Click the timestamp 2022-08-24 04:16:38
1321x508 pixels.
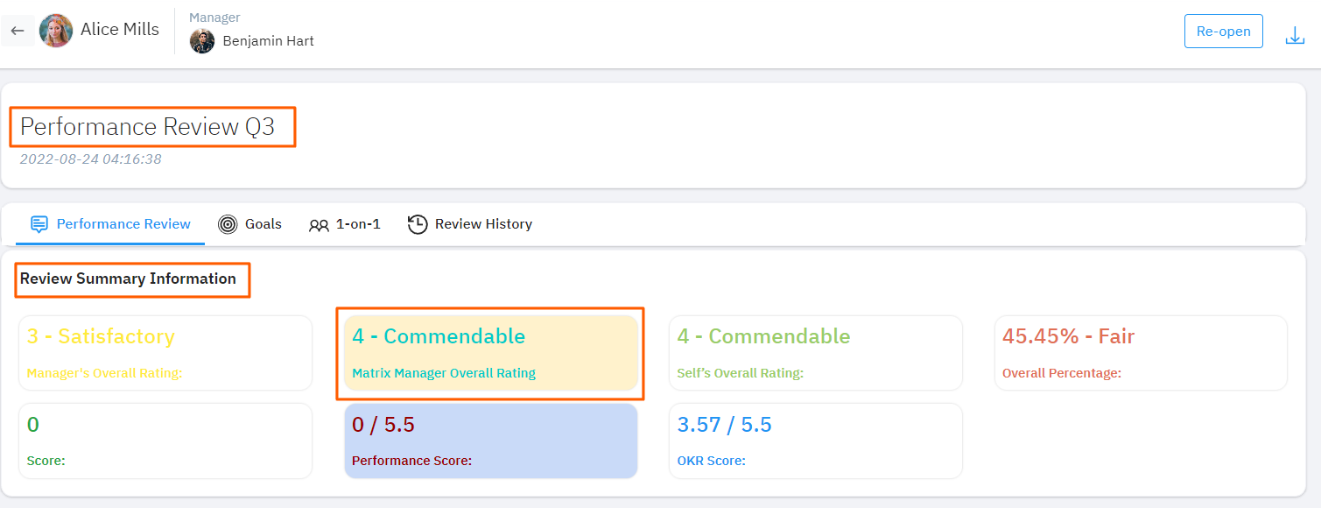(91, 159)
